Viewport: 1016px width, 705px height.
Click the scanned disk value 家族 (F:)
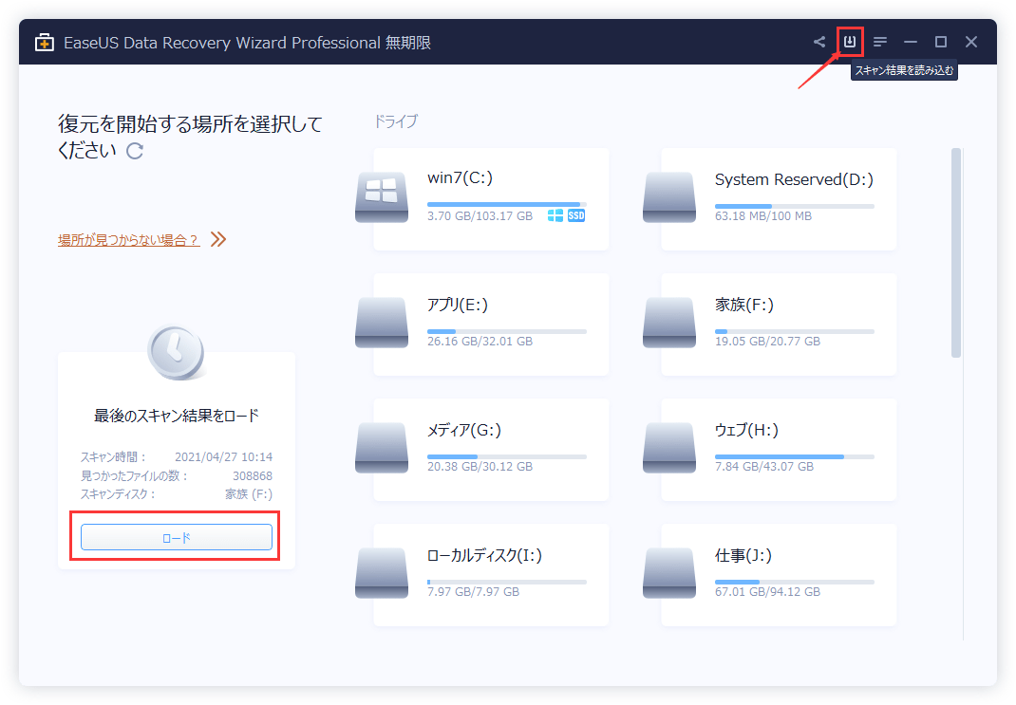pos(249,494)
